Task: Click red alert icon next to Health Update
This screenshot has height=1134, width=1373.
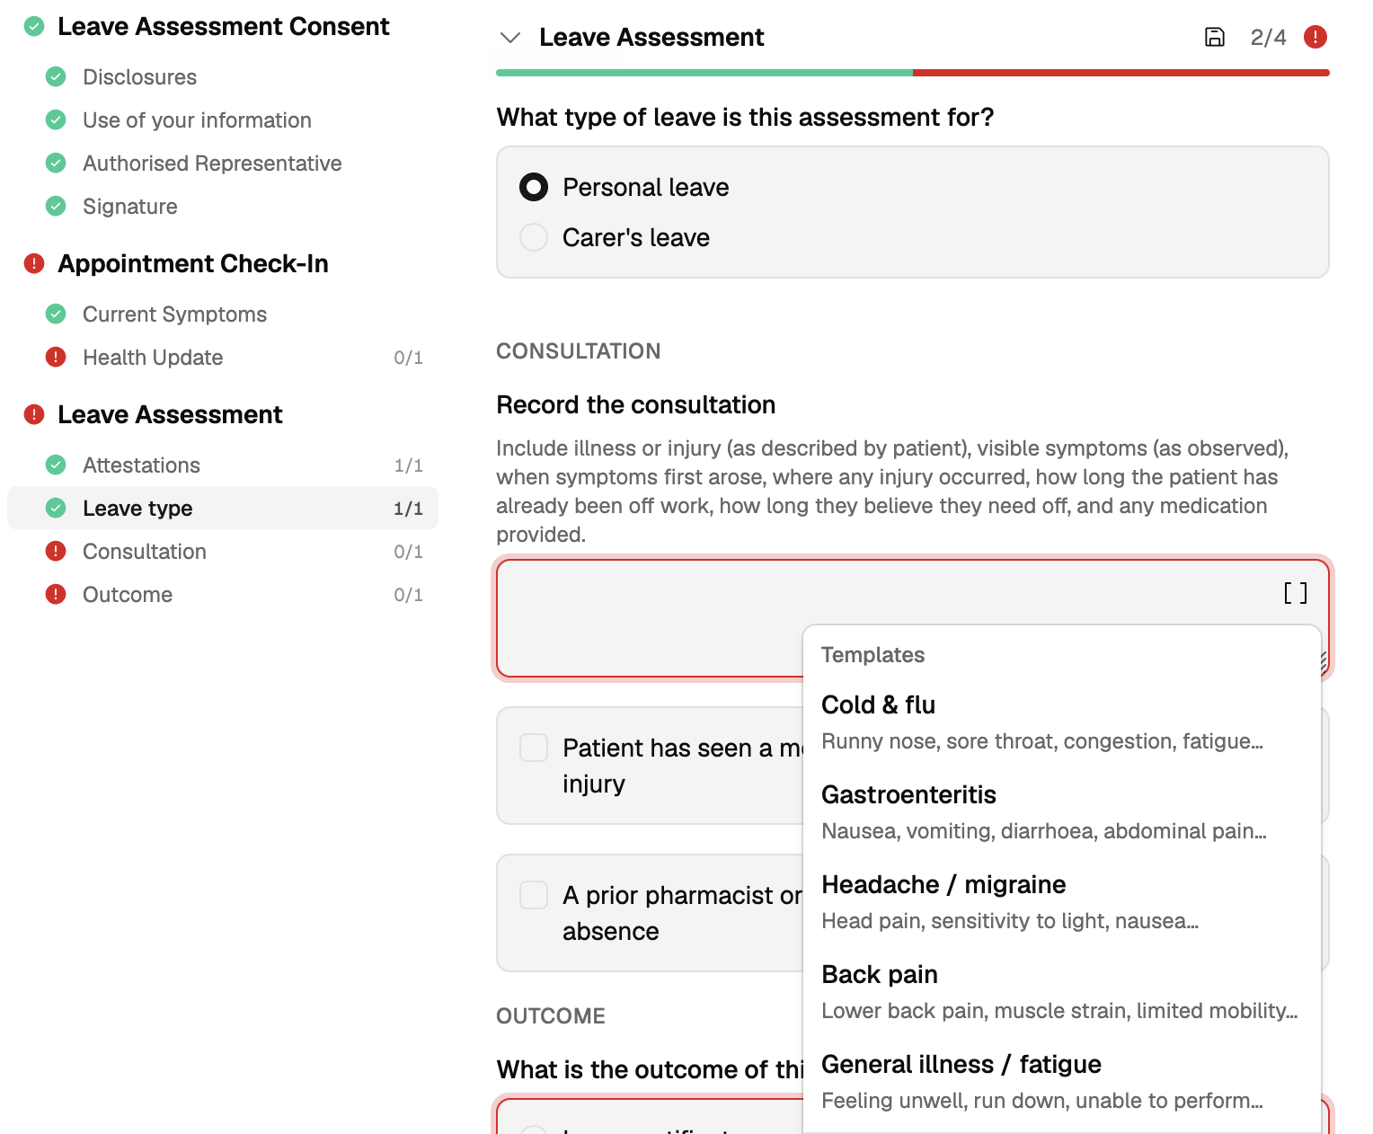Action: pos(56,358)
